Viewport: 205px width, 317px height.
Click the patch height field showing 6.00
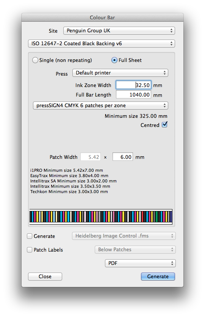pos(122,157)
